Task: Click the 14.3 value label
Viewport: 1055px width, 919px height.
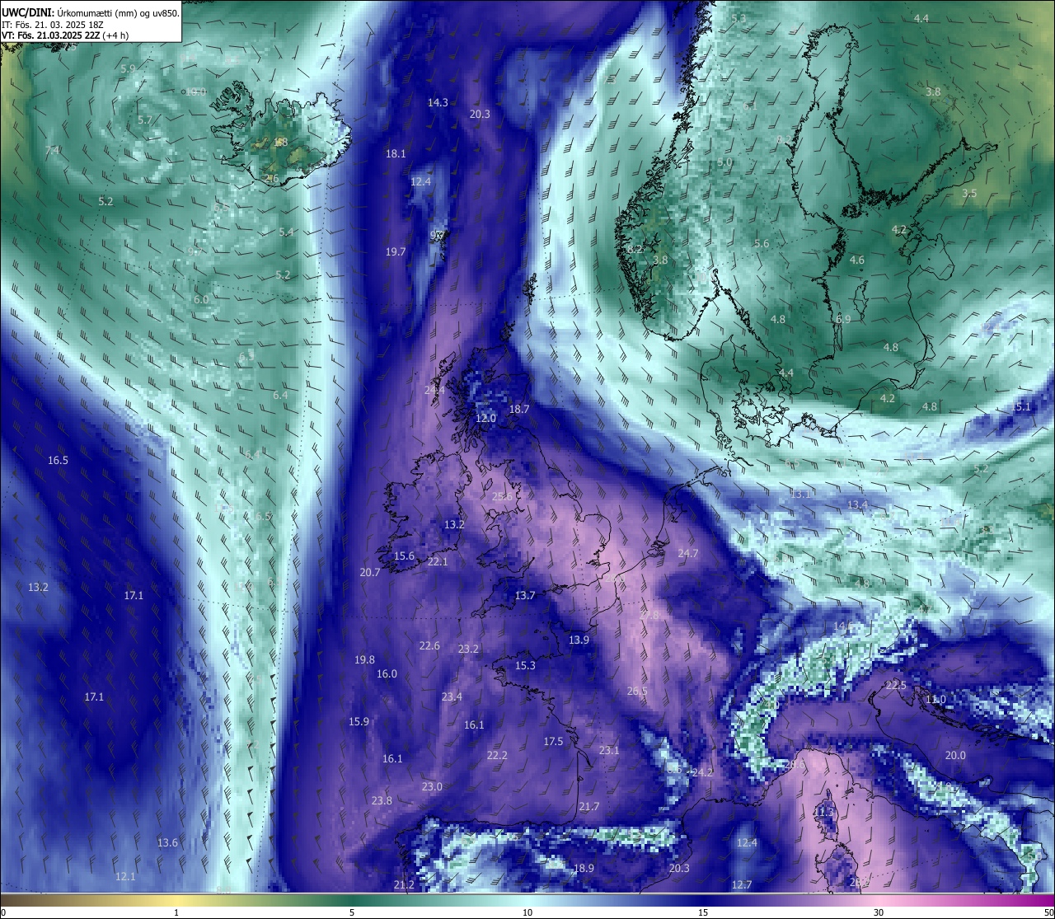Action: (438, 103)
